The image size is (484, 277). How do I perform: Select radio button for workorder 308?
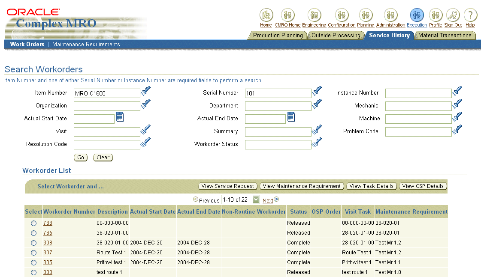pos(33,243)
